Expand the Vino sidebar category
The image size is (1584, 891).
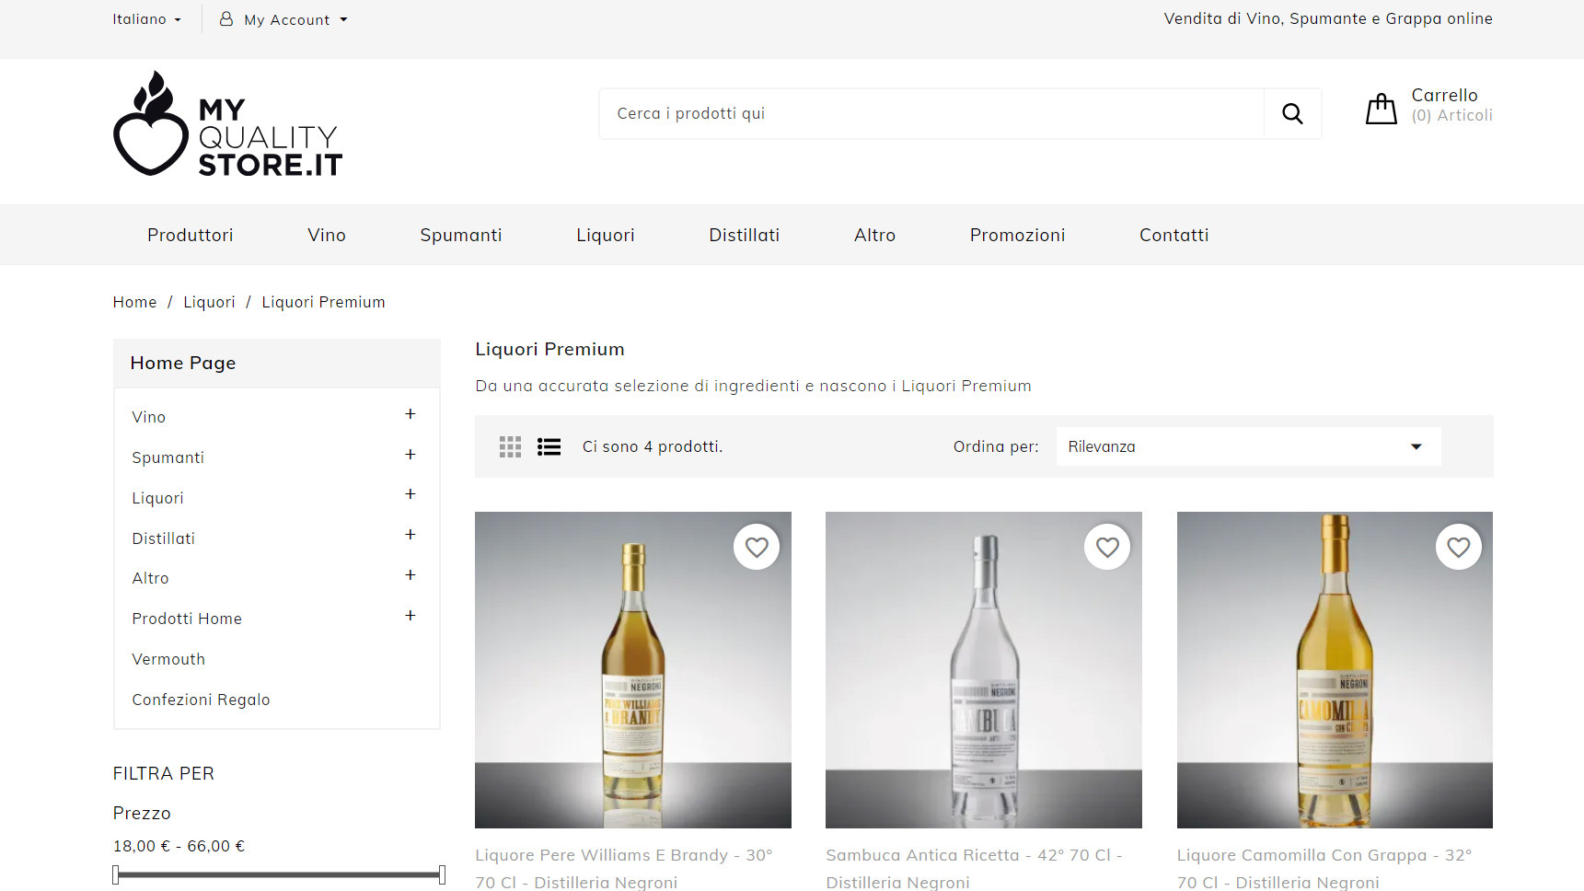coord(410,414)
